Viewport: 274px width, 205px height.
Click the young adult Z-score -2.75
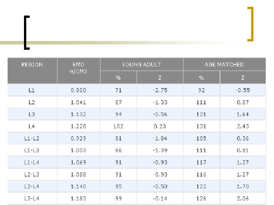[159, 90]
